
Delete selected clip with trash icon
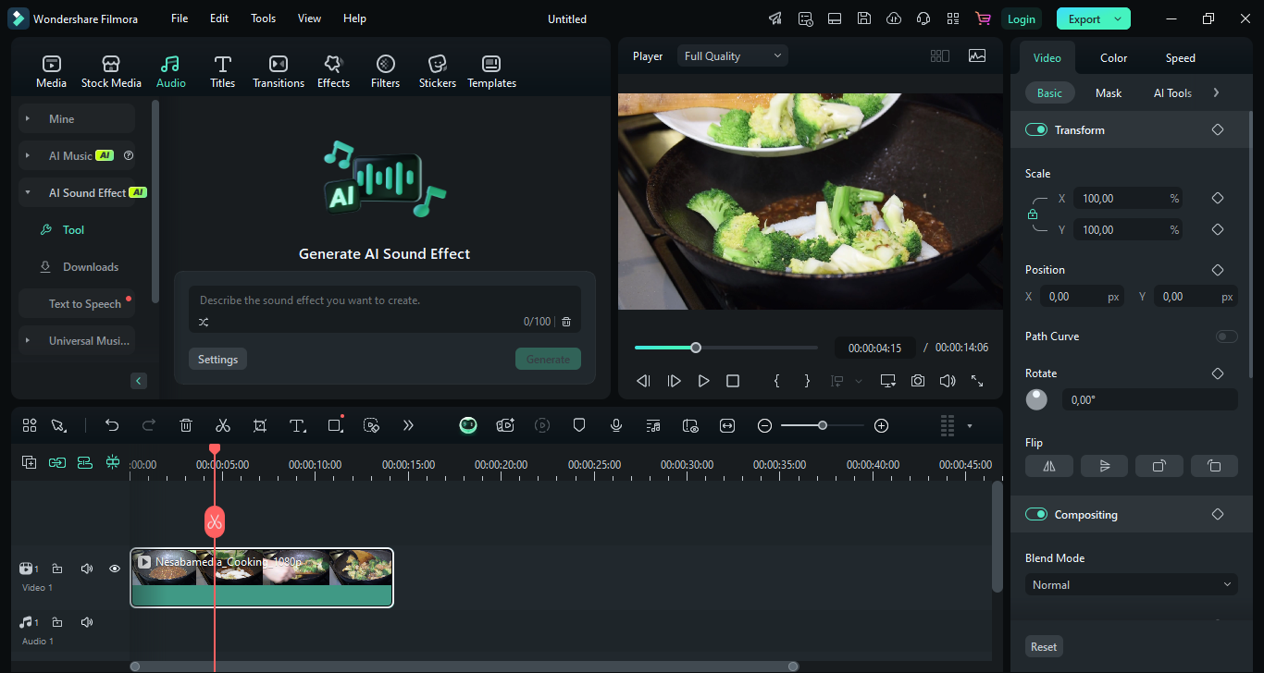[x=186, y=425]
